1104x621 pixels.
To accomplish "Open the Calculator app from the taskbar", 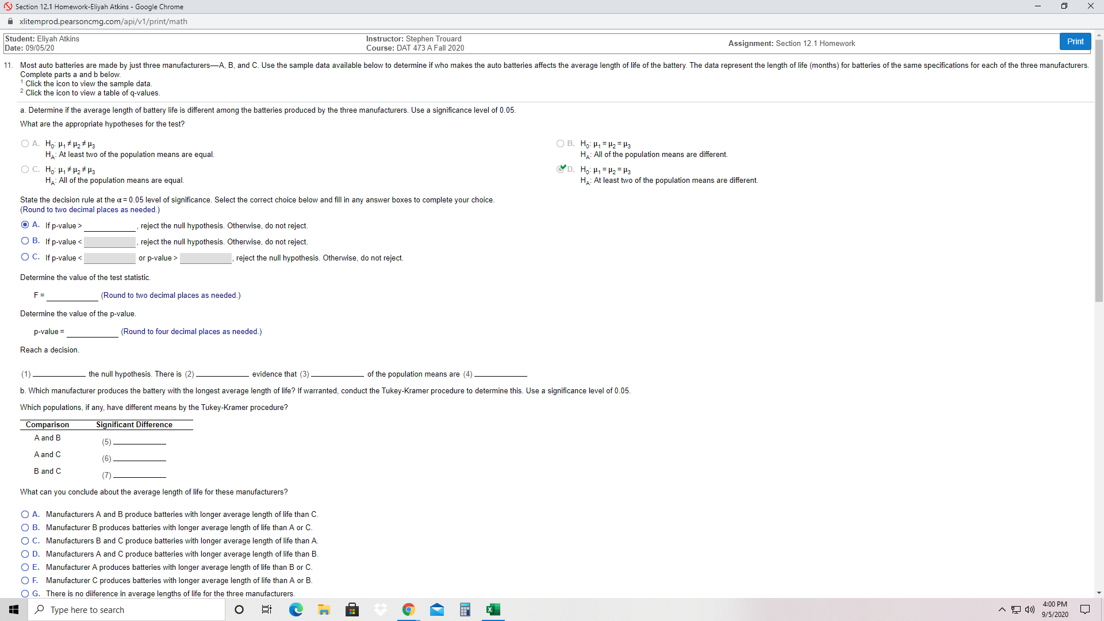I will [465, 609].
